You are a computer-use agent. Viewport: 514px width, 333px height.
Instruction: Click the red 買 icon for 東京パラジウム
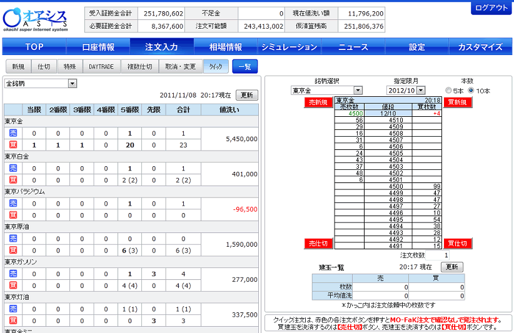13,215
